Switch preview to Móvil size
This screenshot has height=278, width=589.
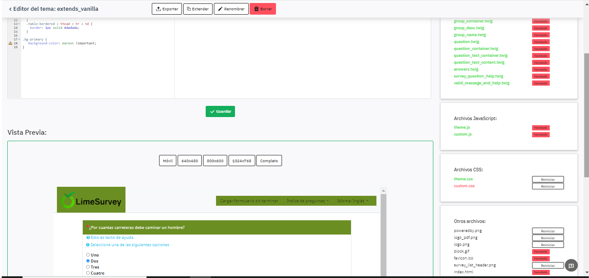[168, 161]
